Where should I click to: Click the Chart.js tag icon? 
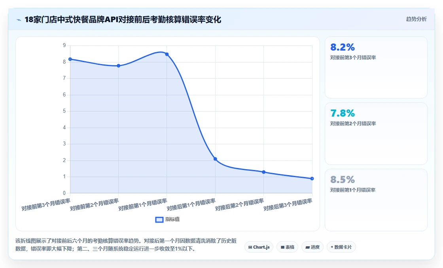pyautogui.click(x=250, y=247)
